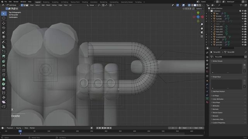Toggle X-ray view button in header
The image size is (248, 139).
click(x=189, y=5)
